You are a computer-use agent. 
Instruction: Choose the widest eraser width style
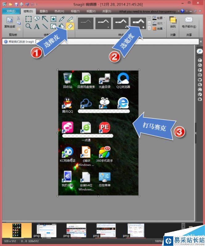(138, 23)
